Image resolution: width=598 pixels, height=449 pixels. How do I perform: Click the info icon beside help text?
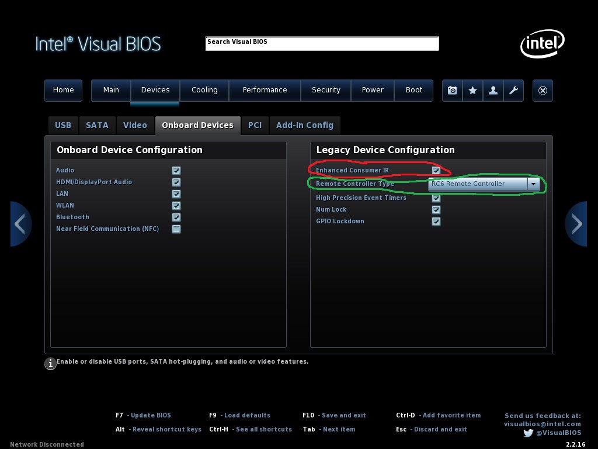tap(50, 364)
